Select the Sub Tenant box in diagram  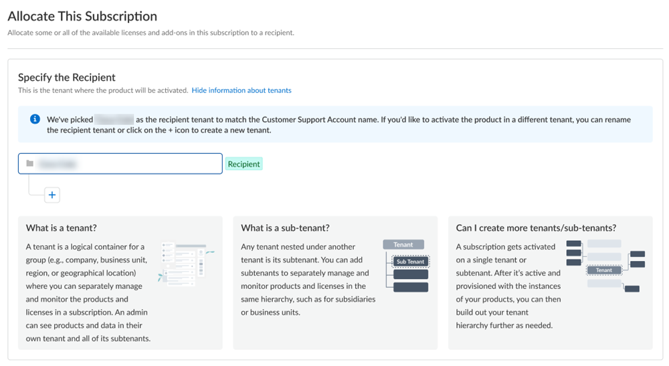point(410,262)
